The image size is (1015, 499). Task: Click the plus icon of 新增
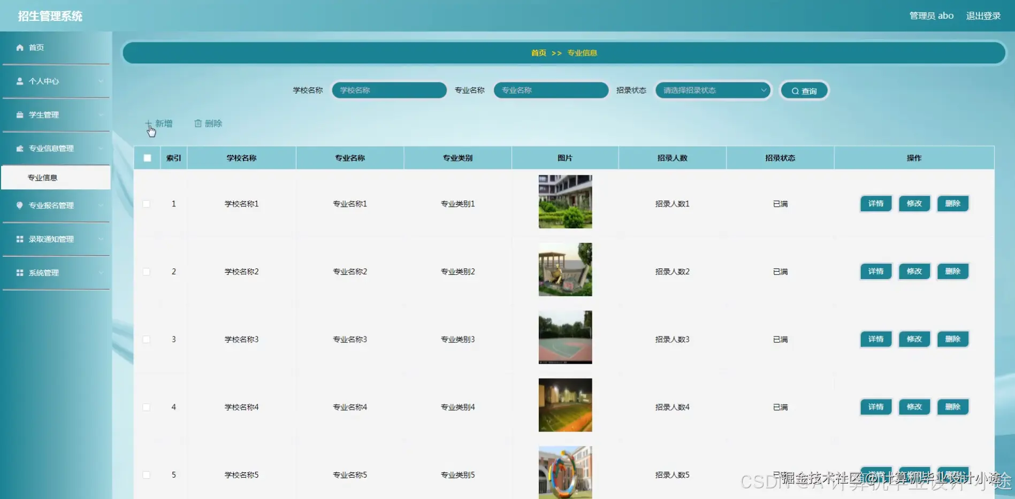pyautogui.click(x=149, y=124)
